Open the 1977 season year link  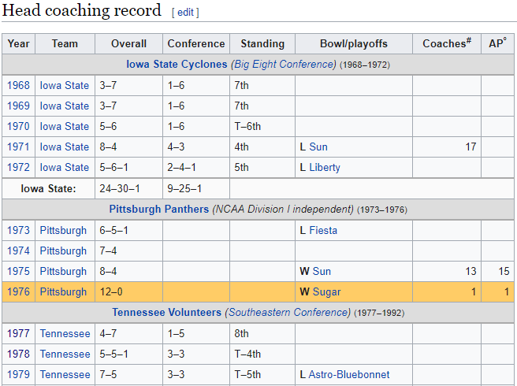point(18,333)
